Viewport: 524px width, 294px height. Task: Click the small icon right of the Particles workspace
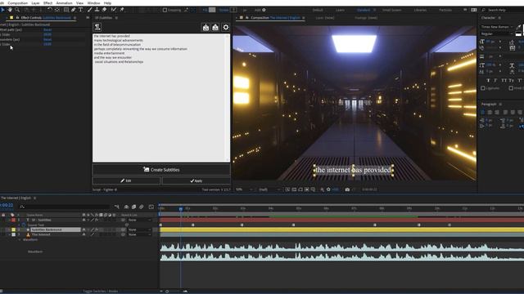tap(465, 10)
